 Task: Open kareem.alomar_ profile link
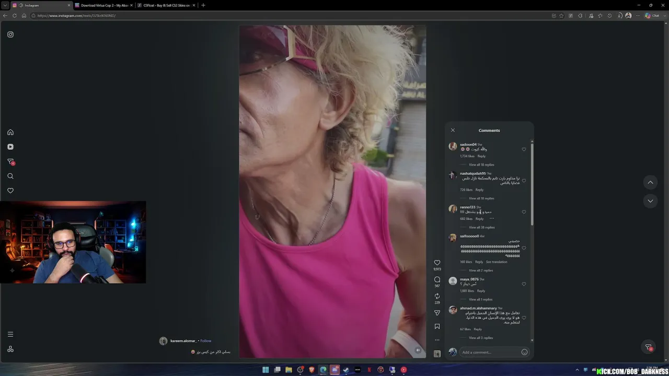click(x=183, y=341)
